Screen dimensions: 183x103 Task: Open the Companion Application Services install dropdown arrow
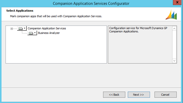[25, 29]
